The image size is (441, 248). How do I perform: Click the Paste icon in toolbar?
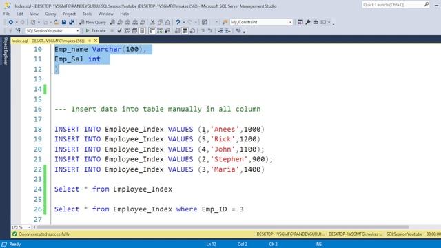[167, 22]
